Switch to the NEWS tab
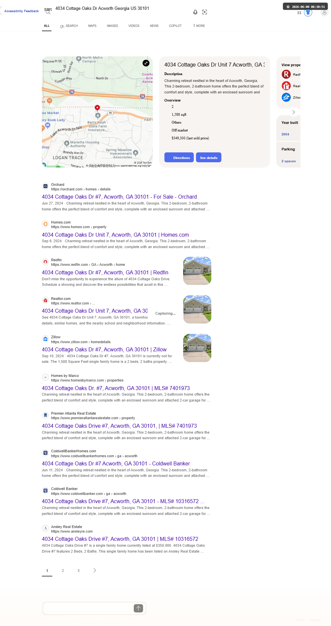The height and width of the screenshot is (626, 331). pyautogui.click(x=154, y=26)
